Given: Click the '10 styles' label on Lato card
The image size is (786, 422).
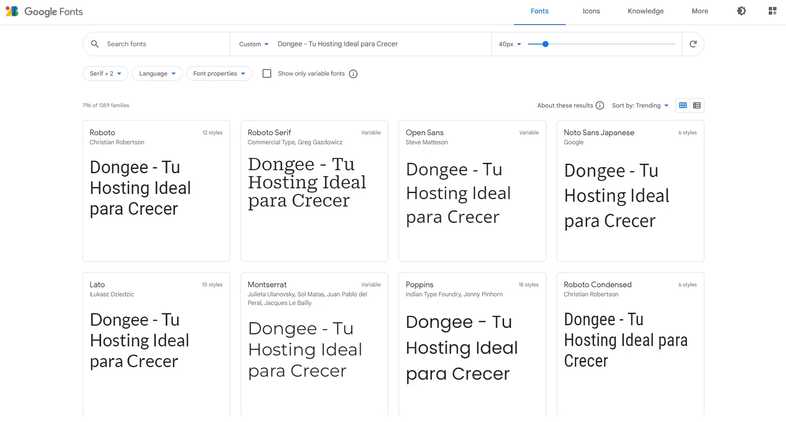Looking at the screenshot, I should [212, 285].
